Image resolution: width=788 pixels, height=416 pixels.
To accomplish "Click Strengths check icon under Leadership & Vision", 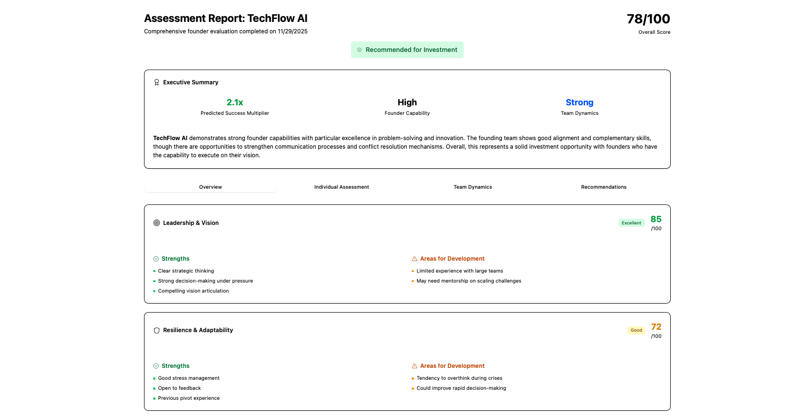I will pyautogui.click(x=156, y=259).
